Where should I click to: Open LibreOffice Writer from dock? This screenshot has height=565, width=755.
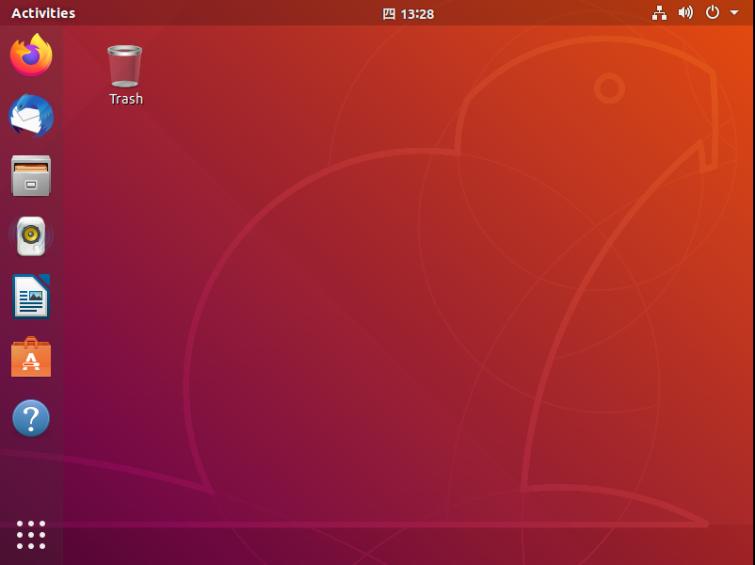pos(31,297)
